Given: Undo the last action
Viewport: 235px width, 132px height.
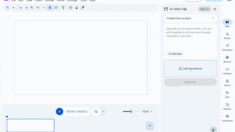Looking at the screenshot, I should (x=21, y=8).
